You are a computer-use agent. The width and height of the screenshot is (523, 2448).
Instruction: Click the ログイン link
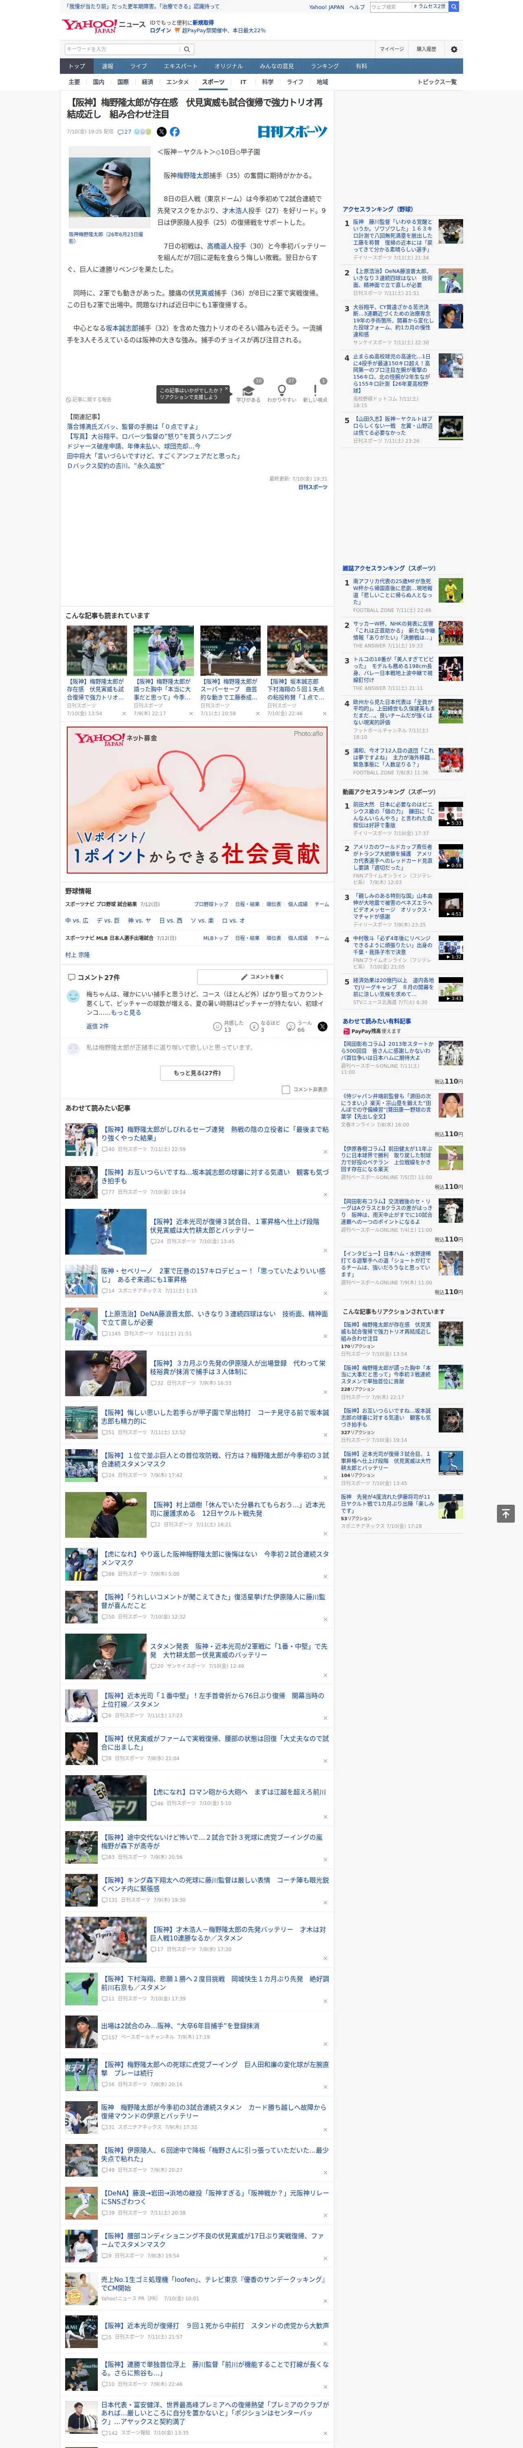pos(160,31)
